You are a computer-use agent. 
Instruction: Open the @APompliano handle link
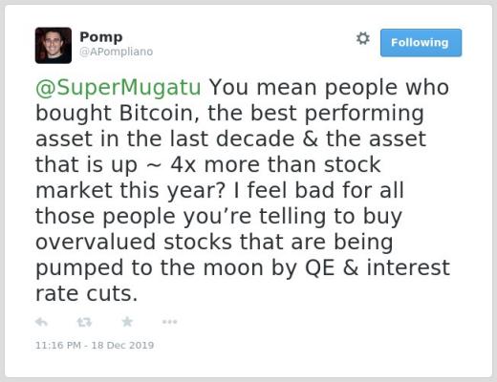(116, 52)
